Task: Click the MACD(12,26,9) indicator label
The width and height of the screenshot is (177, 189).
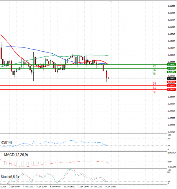Action: pos(16,155)
